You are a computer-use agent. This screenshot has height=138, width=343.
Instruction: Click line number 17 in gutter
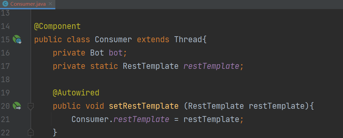point(5,66)
